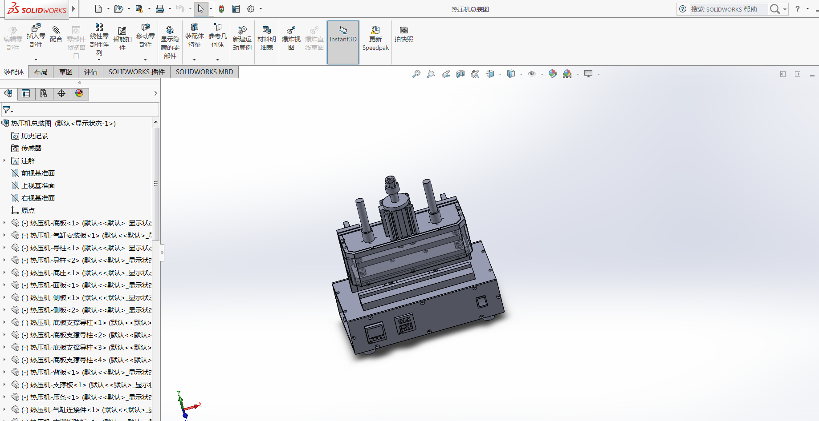
Task: Open the ConfigurationManager tab icon
Action: pos(44,93)
